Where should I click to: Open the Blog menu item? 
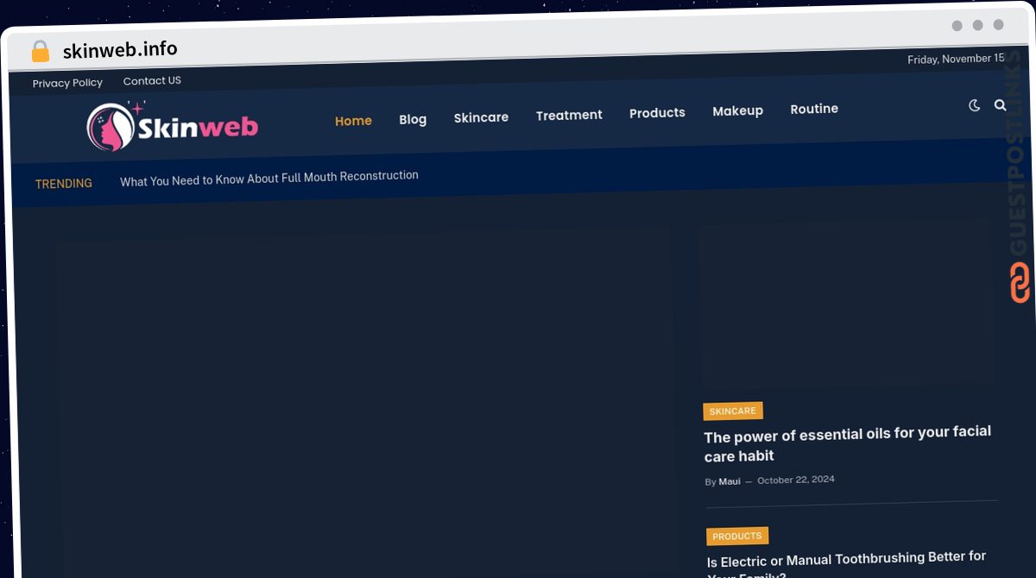[413, 119]
